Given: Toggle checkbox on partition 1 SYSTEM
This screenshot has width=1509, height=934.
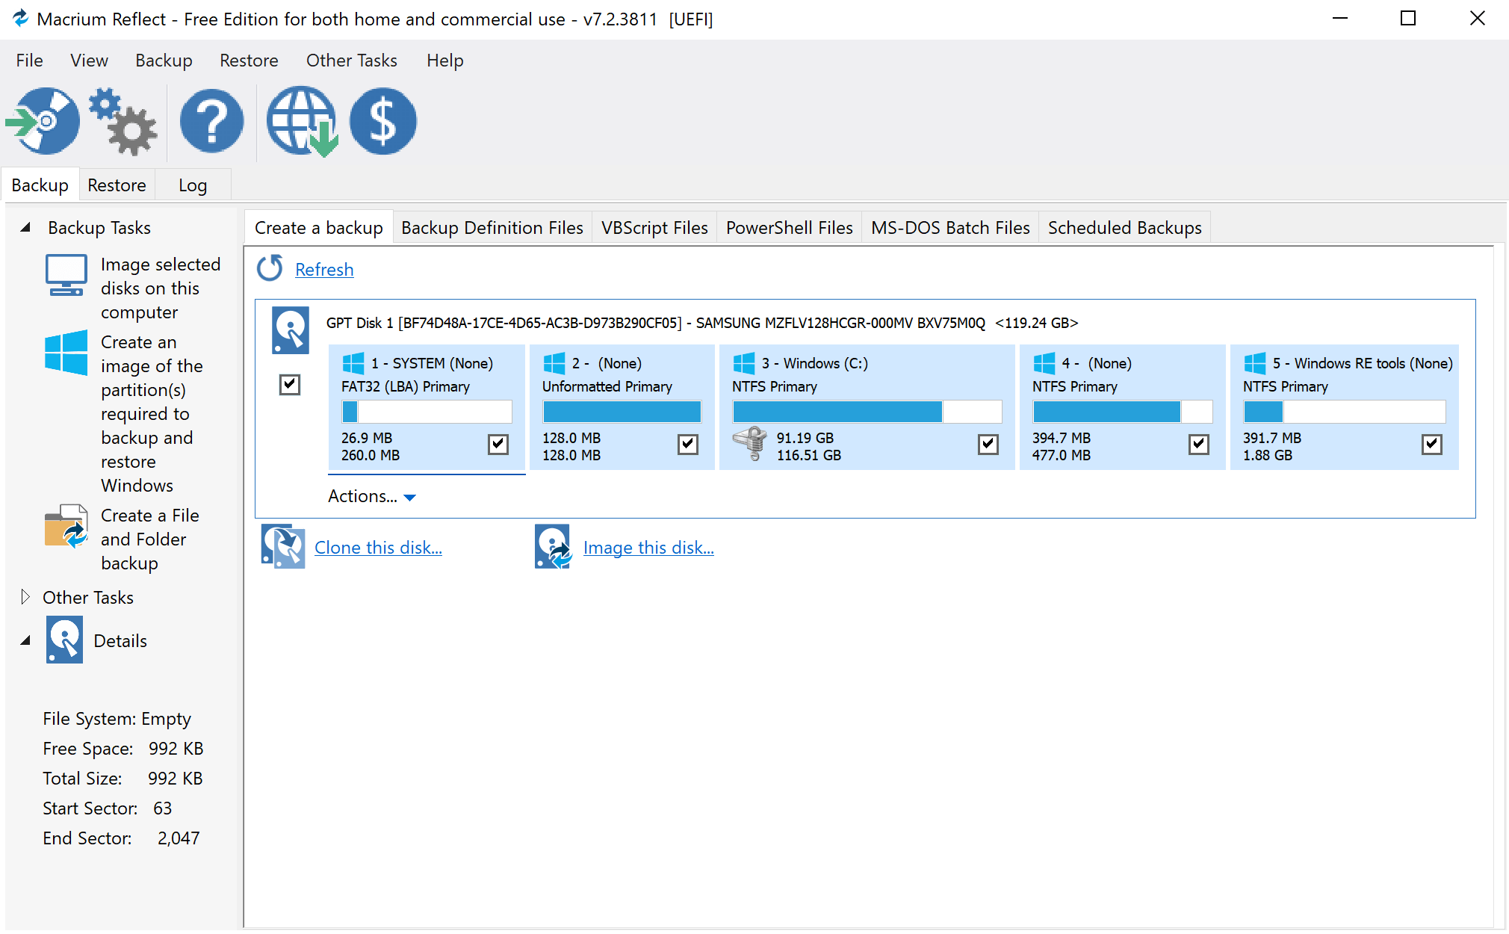Looking at the screenshot, I should [496, 443].
